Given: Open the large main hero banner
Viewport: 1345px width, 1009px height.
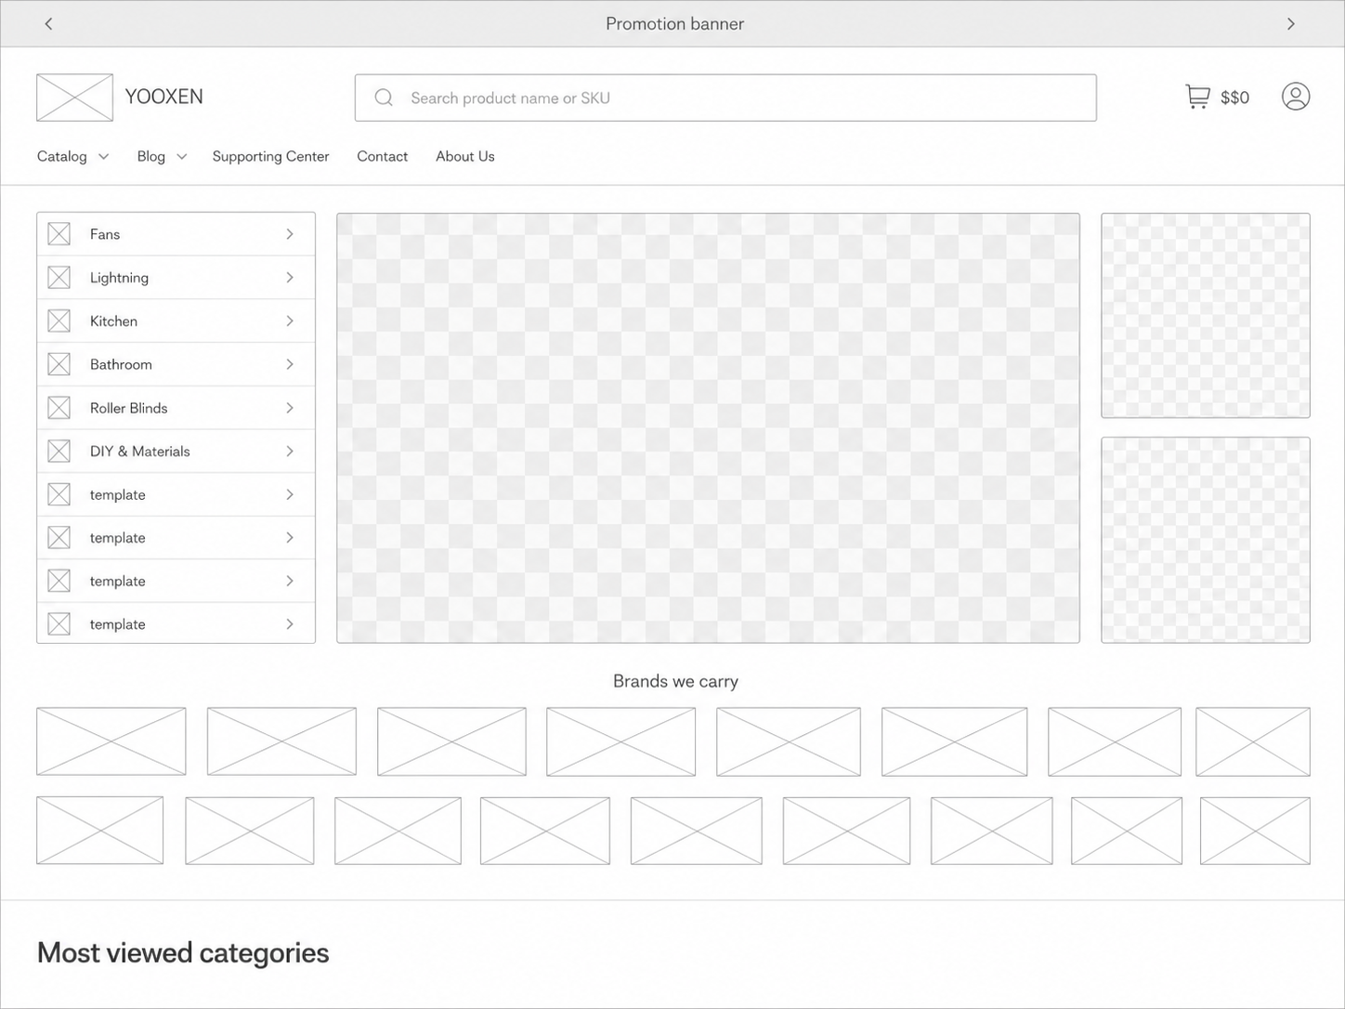Looking at the screenshot, I should click(708, 428).
